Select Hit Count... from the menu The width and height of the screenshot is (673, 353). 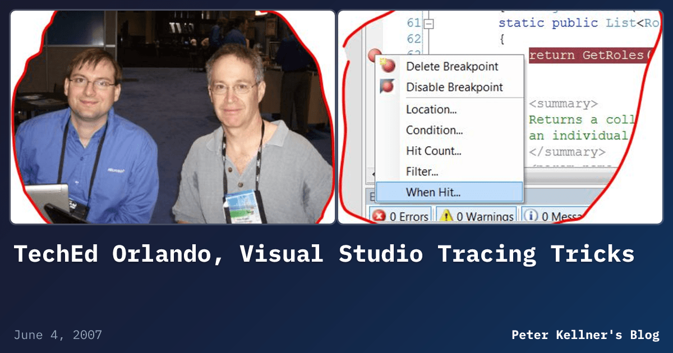tap(434, 151)
